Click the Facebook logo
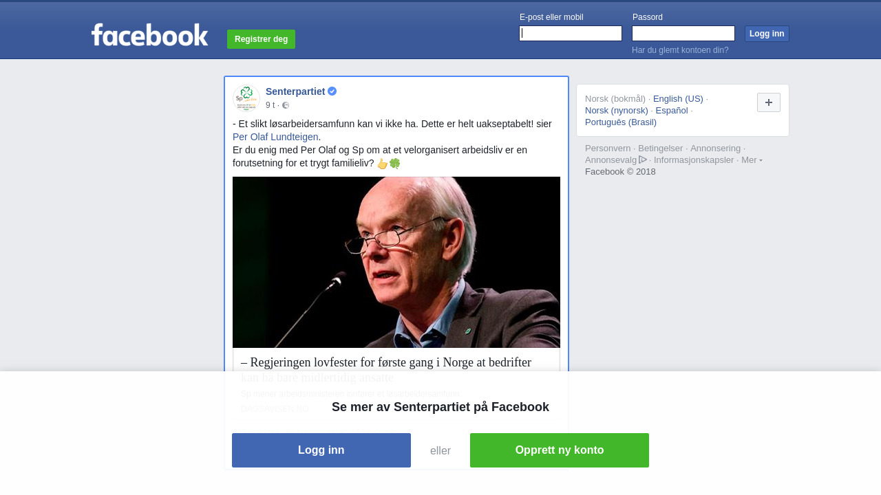Viewport: 881px width, 495px height. [149, 34]
